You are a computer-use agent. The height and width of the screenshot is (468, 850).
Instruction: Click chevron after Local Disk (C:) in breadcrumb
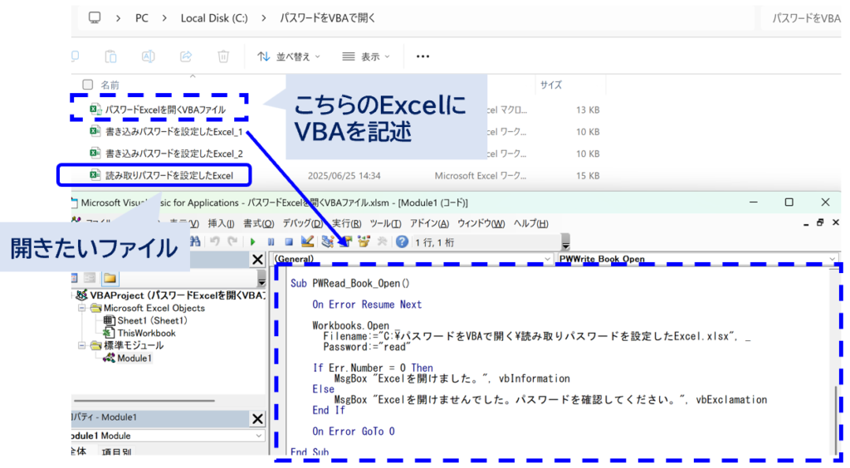point(263,18)
